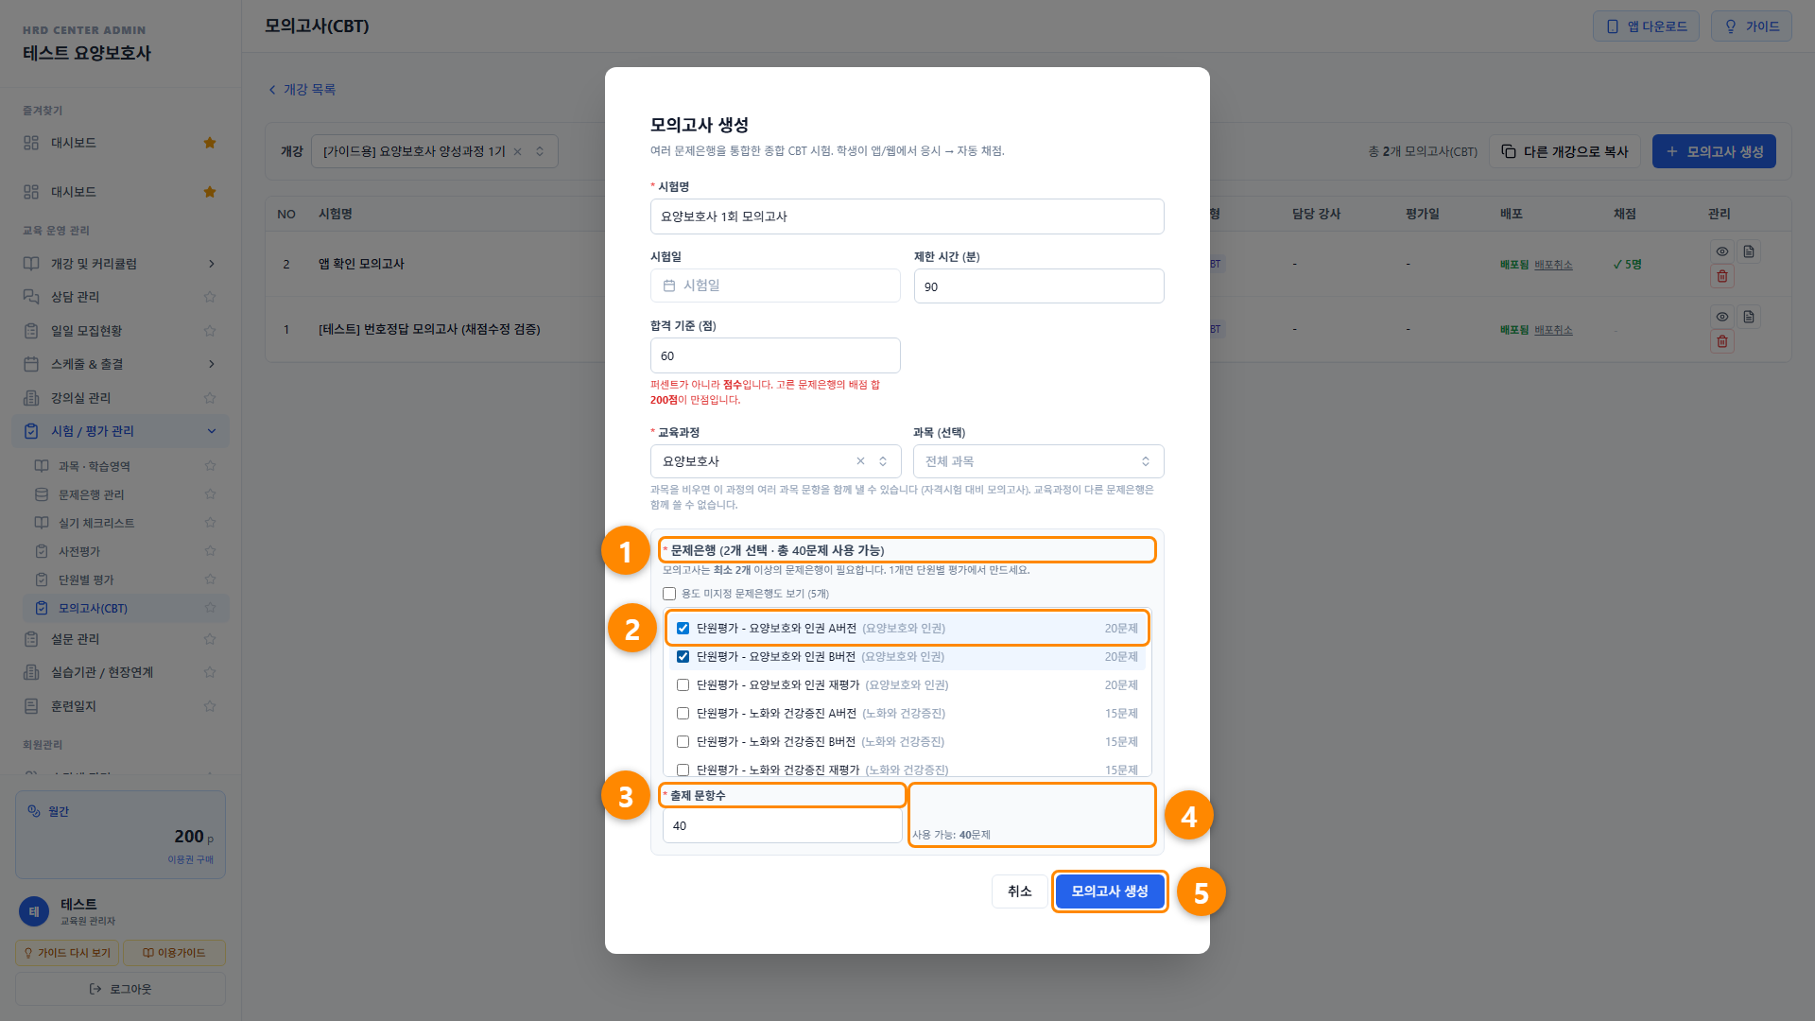Click the 출제 문항수 input with 40
Screen dimensions: 1815x1021
(783, 825)
